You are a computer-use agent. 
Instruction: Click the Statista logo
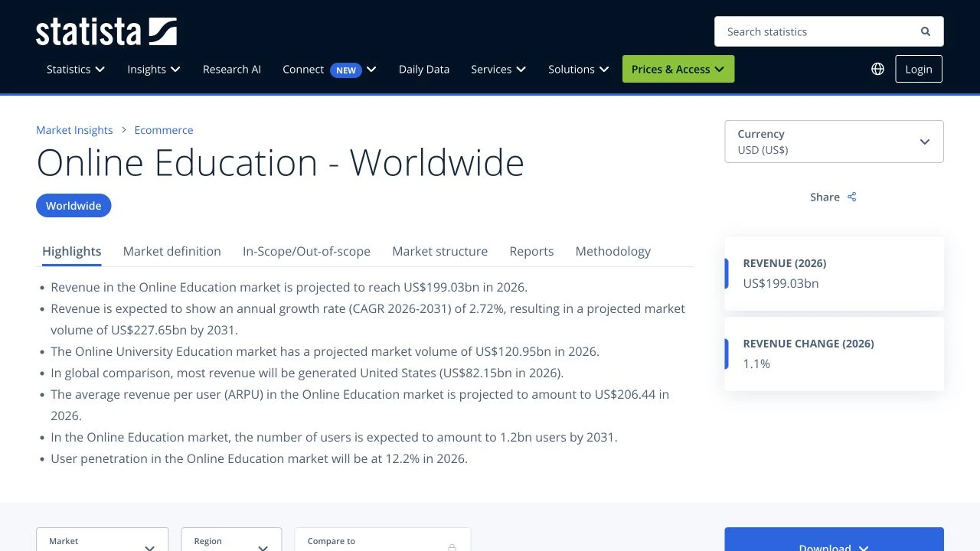pyautogui.click(x=106, y=31)
